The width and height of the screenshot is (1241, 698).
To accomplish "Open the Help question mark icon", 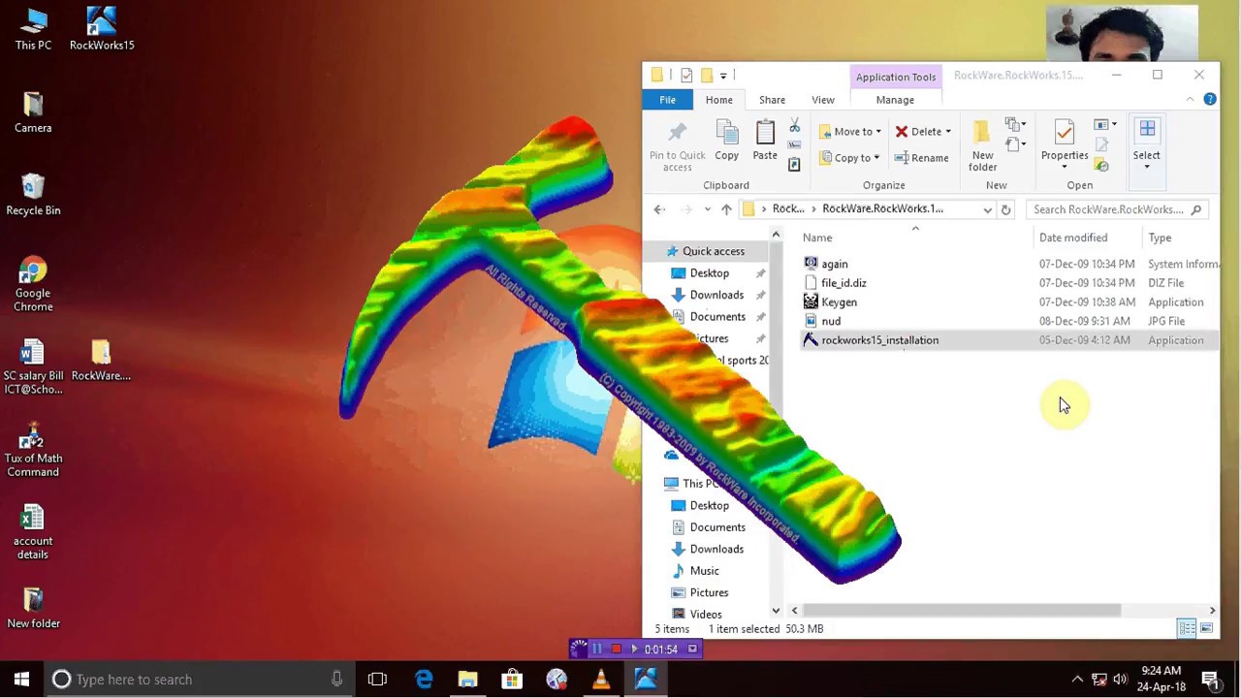I will (1210, 99).
